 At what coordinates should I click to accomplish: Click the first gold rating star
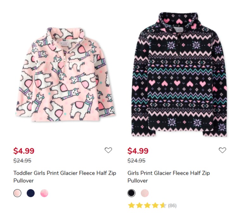click(131, 205)
